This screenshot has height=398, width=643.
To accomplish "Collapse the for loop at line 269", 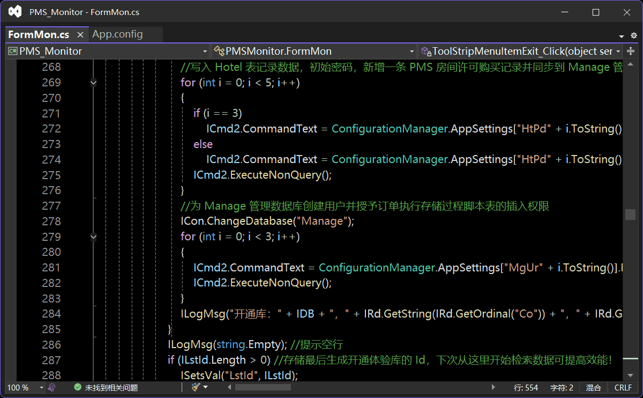I will click(x=94, y=83).
